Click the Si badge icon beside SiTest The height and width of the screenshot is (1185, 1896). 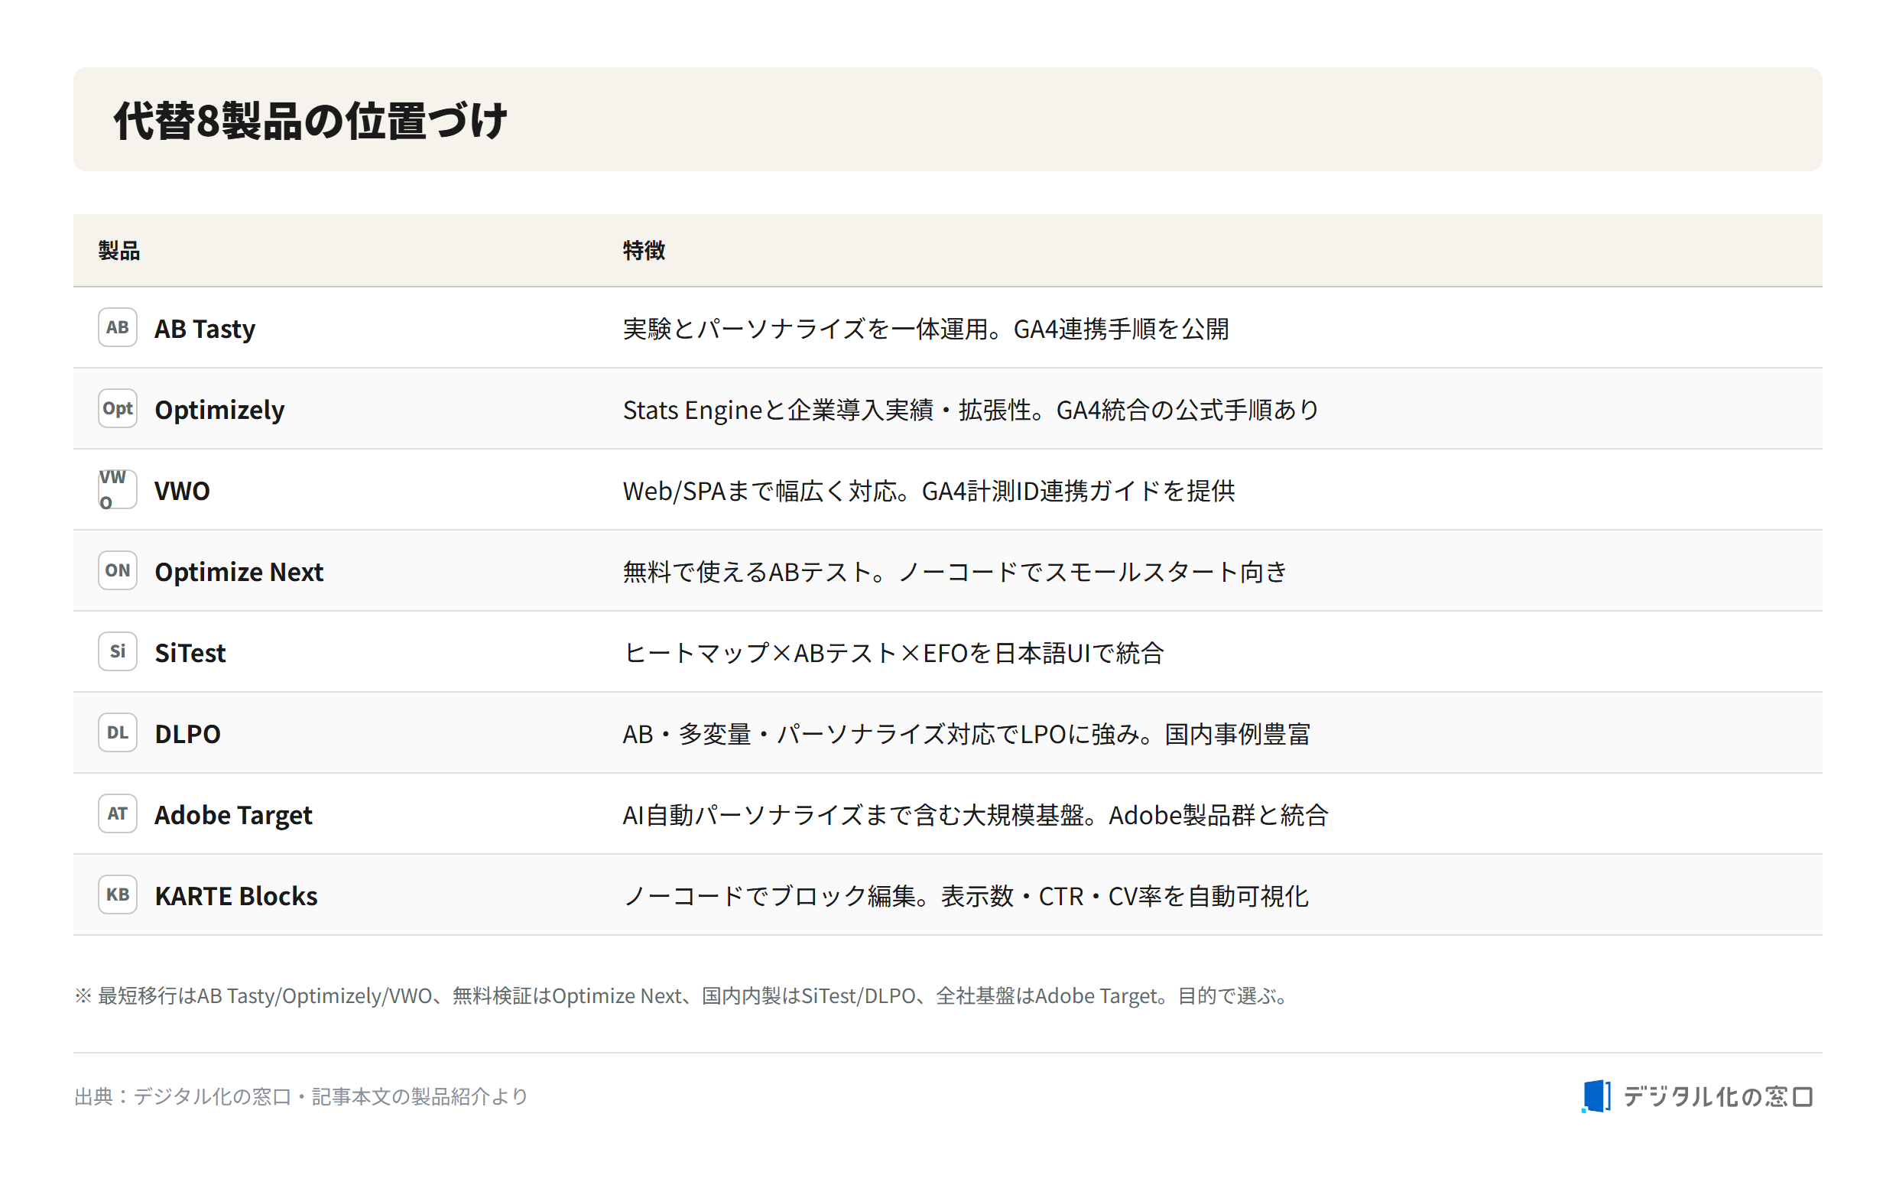(118, 651)
